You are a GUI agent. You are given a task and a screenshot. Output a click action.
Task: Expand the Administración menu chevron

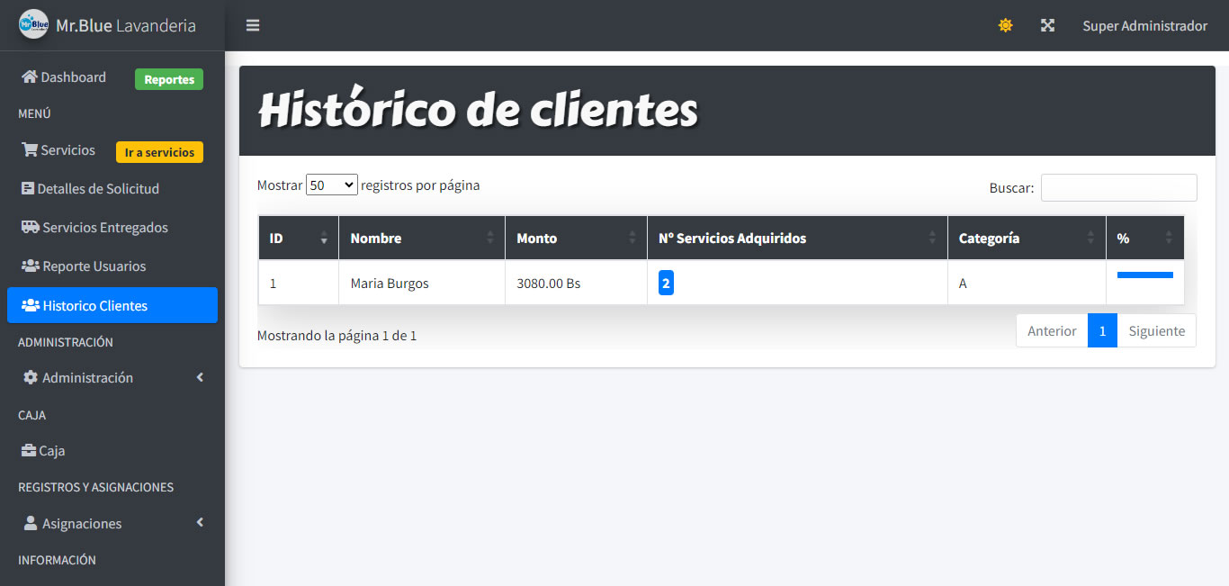(200, 377)
